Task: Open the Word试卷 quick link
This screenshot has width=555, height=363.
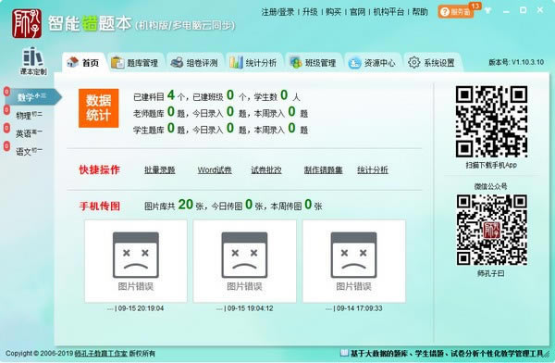Action: click(215, 170)
